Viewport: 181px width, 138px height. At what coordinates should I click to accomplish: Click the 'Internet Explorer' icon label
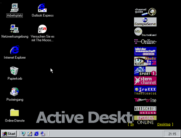tap(15, 57)
